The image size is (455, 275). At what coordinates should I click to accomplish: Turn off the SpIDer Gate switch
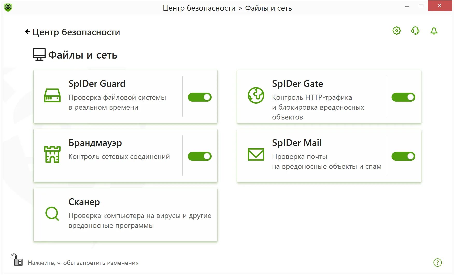(x=403, y=97)
